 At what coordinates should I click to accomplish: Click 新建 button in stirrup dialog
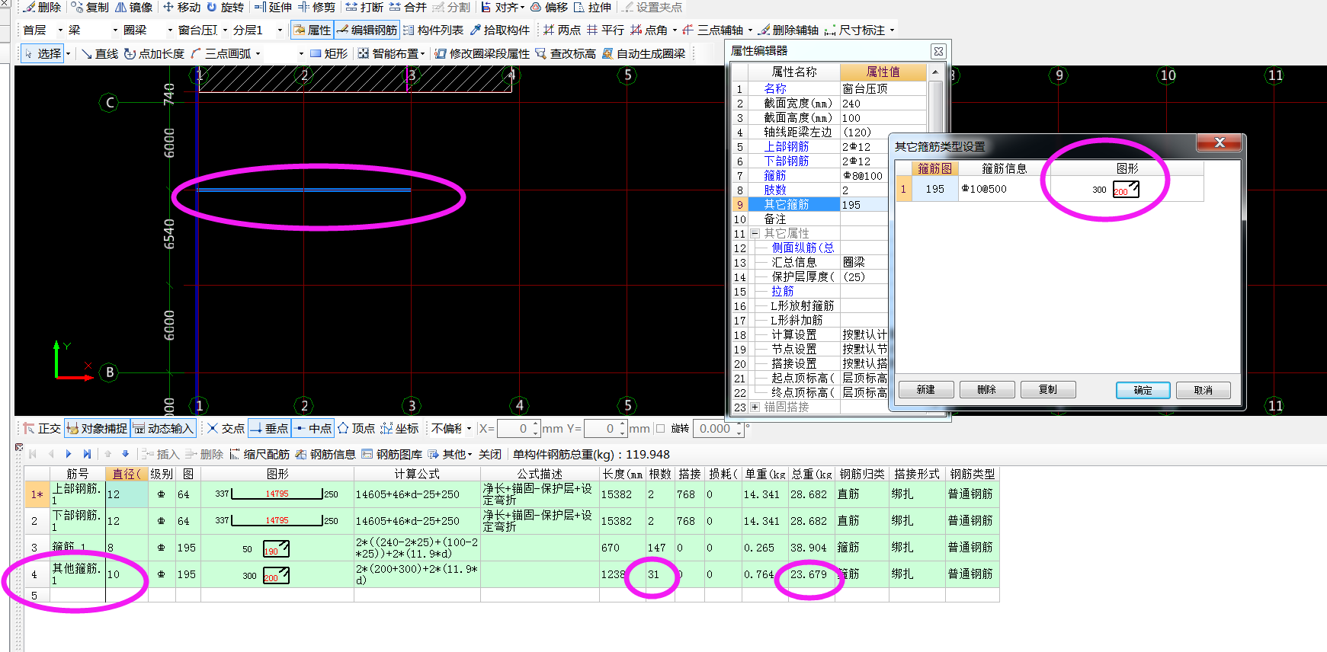926,390
